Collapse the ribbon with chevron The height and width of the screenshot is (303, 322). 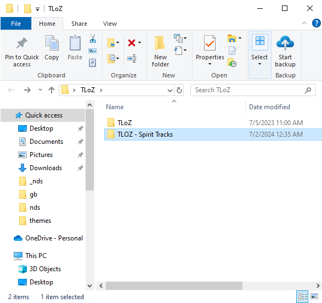point(304,23)
